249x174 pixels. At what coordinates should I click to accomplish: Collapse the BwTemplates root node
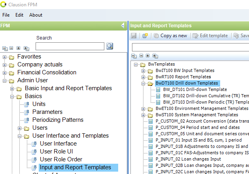coord(136,64)
